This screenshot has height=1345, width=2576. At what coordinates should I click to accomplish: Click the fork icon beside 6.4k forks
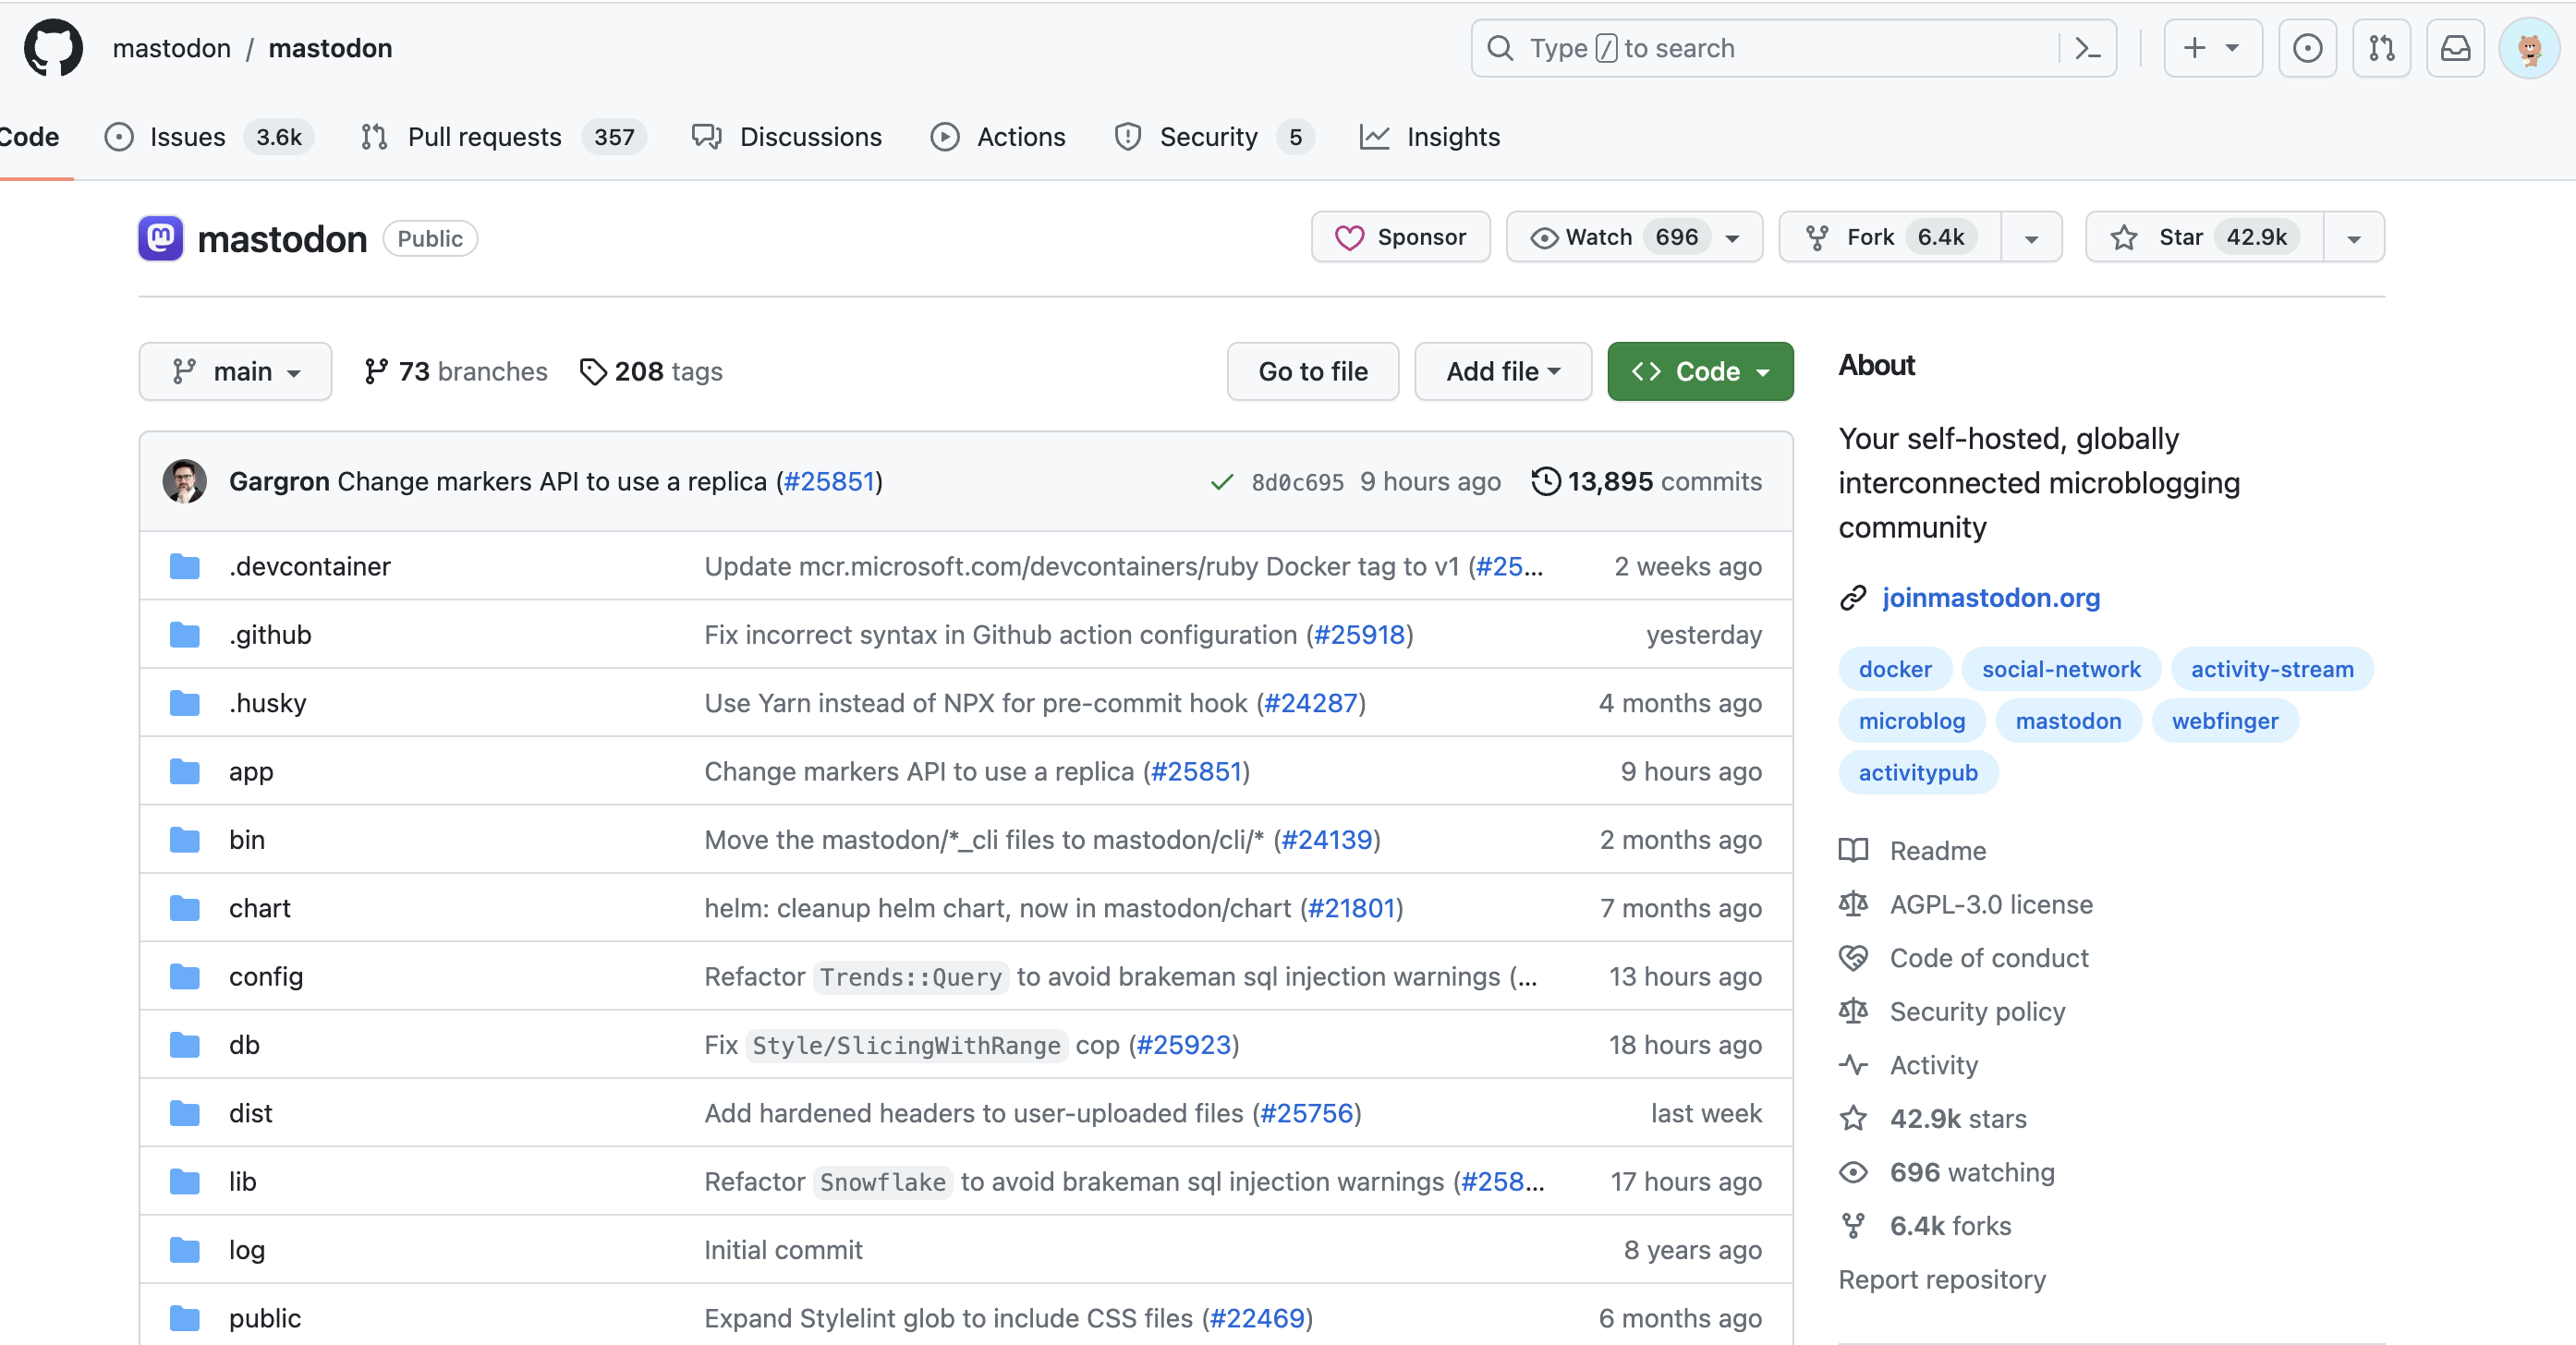coord(1853,1226)
